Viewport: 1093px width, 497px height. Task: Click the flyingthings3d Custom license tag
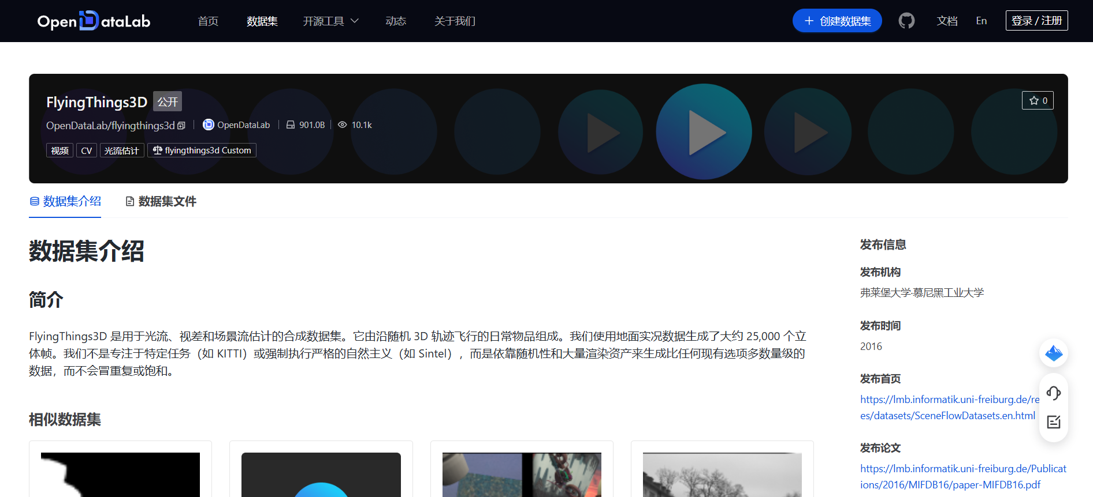coord(202,150)
